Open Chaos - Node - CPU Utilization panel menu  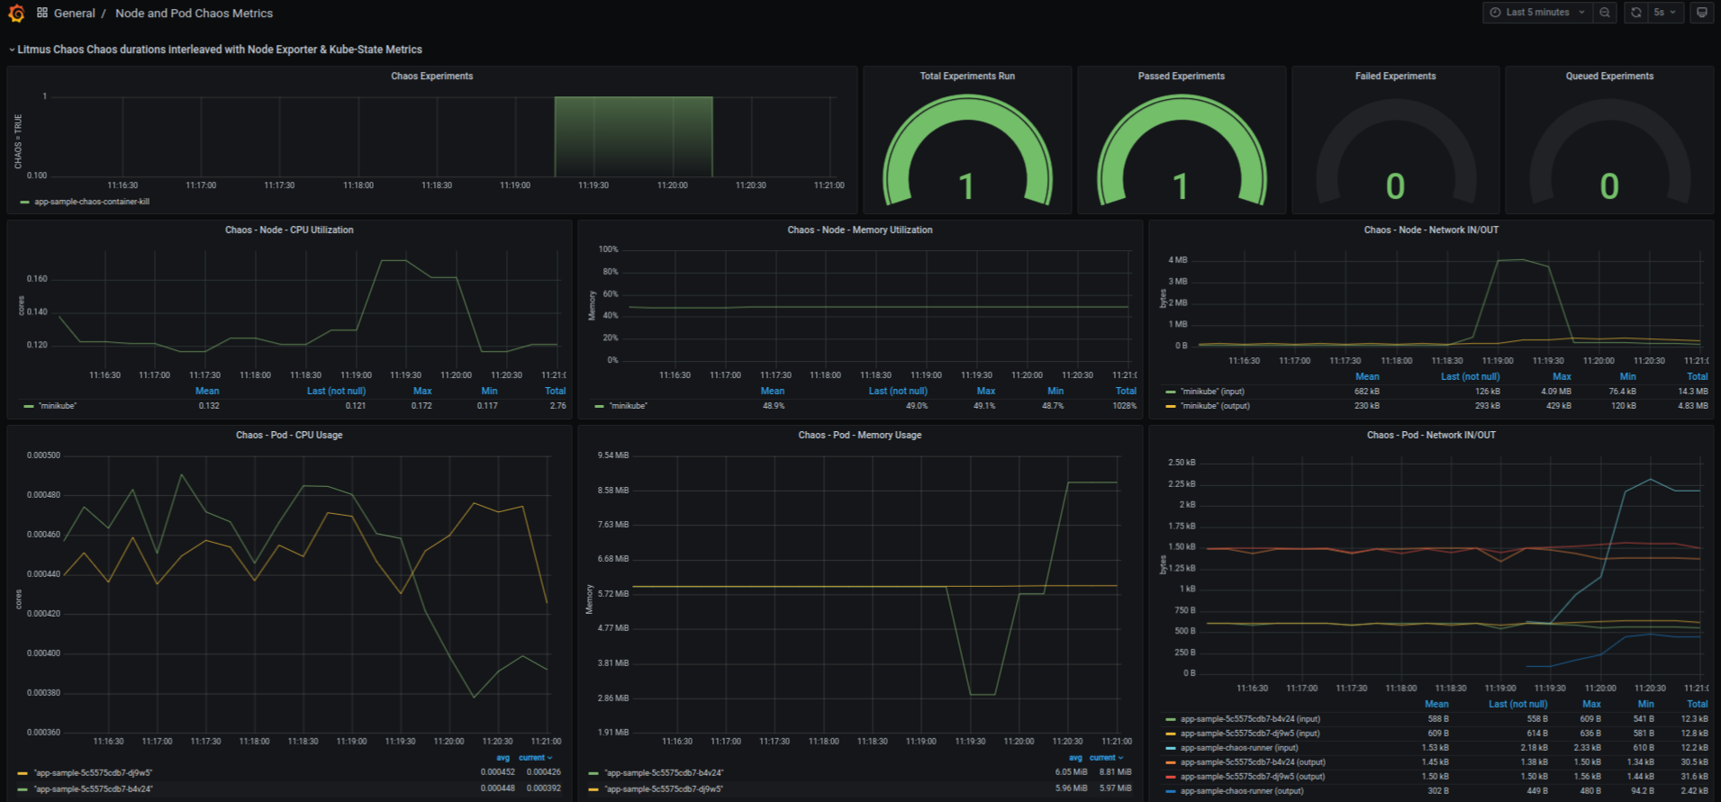[289, 230]
